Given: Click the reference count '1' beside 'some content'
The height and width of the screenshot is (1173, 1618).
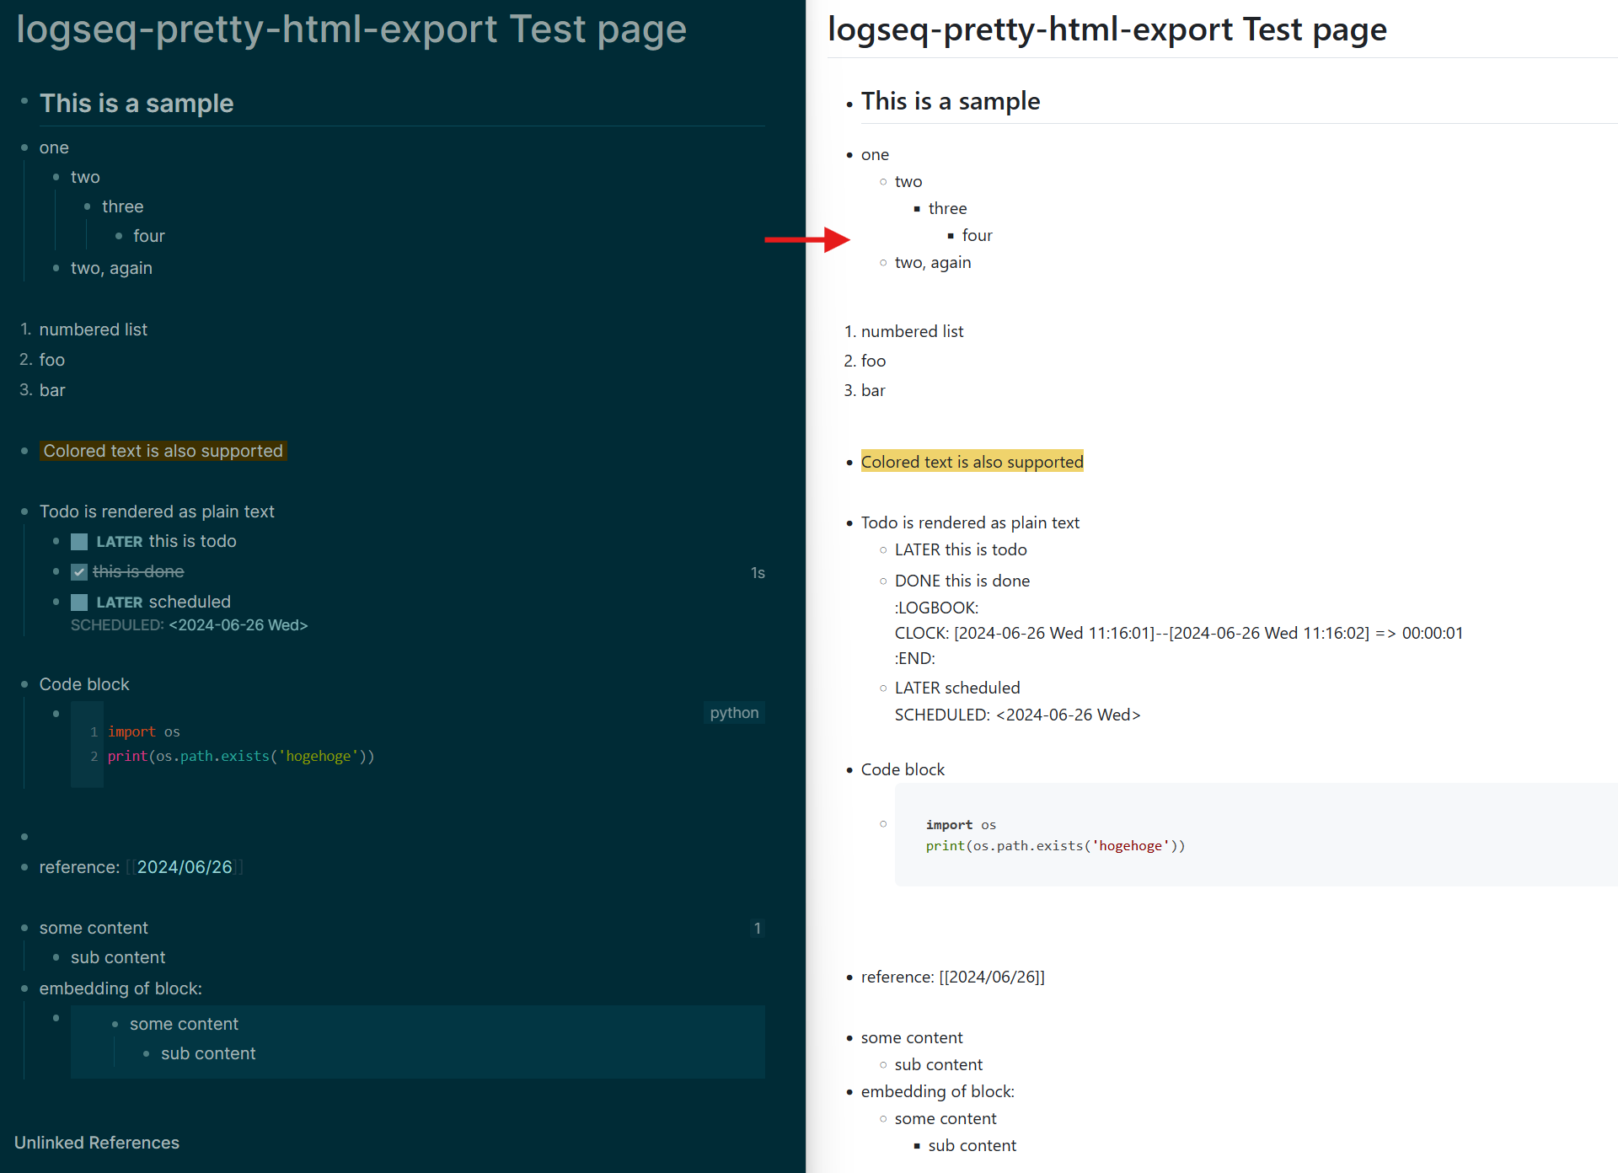Looking at the screenshot, I should (x=757, y=928).
